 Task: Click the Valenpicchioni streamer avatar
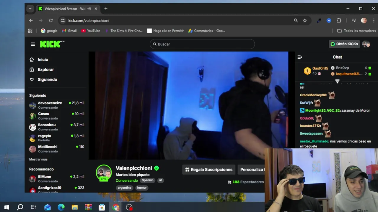(x=104, y=172)
